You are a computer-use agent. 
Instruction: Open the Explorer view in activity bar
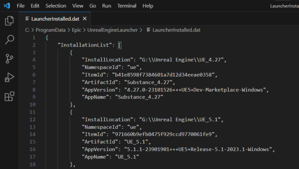(x=9, y=21)
